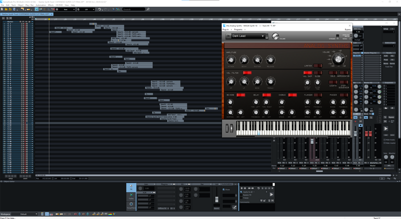Click the new project icon in toolbar

coord(2,9)
